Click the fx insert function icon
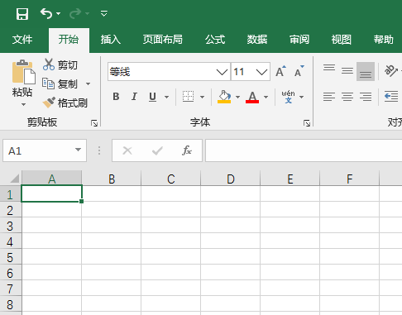This screenshot has height=315, width=402. [x=187, y=150]
